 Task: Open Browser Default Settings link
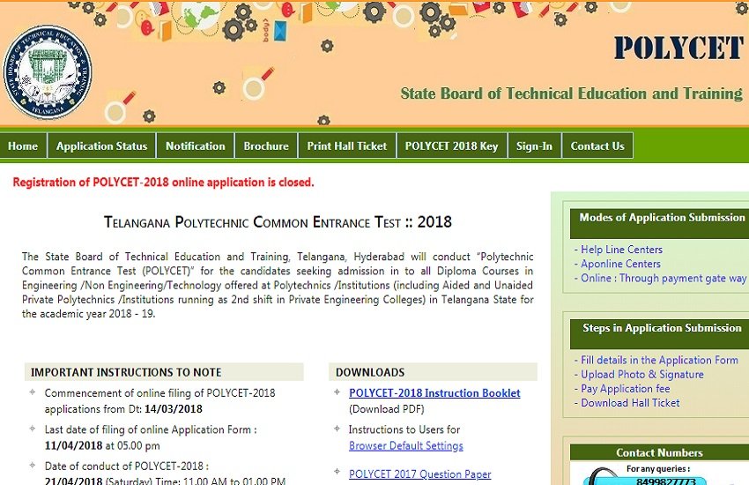pos(405,446)
